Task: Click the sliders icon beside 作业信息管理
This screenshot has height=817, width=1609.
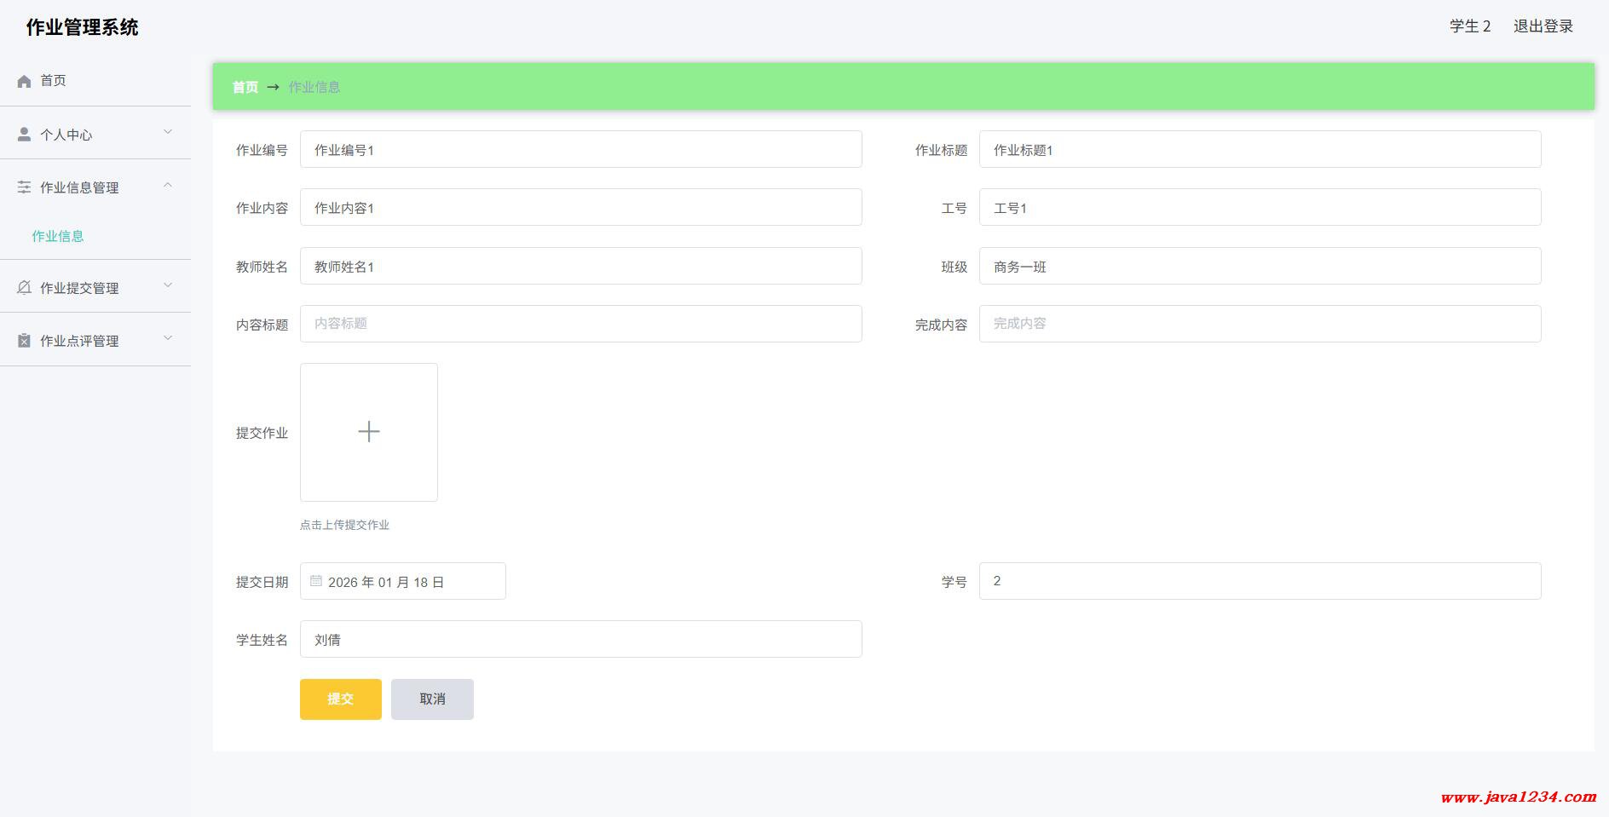Action: click(24, 187)
